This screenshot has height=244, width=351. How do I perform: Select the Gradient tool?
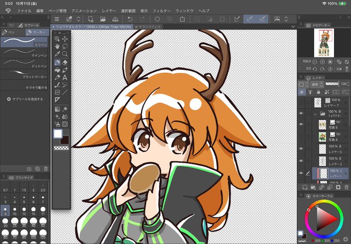tap(57, 109)
